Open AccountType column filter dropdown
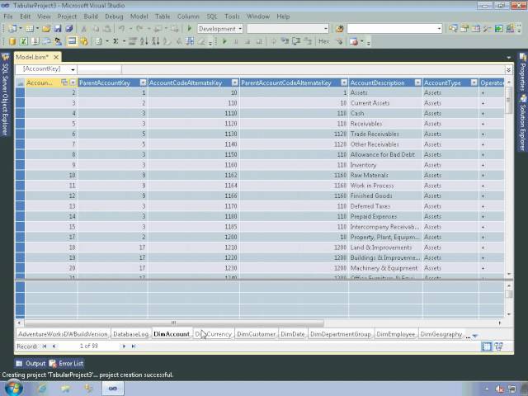Viewport: 528px width, 396px height. pos(474,82)
